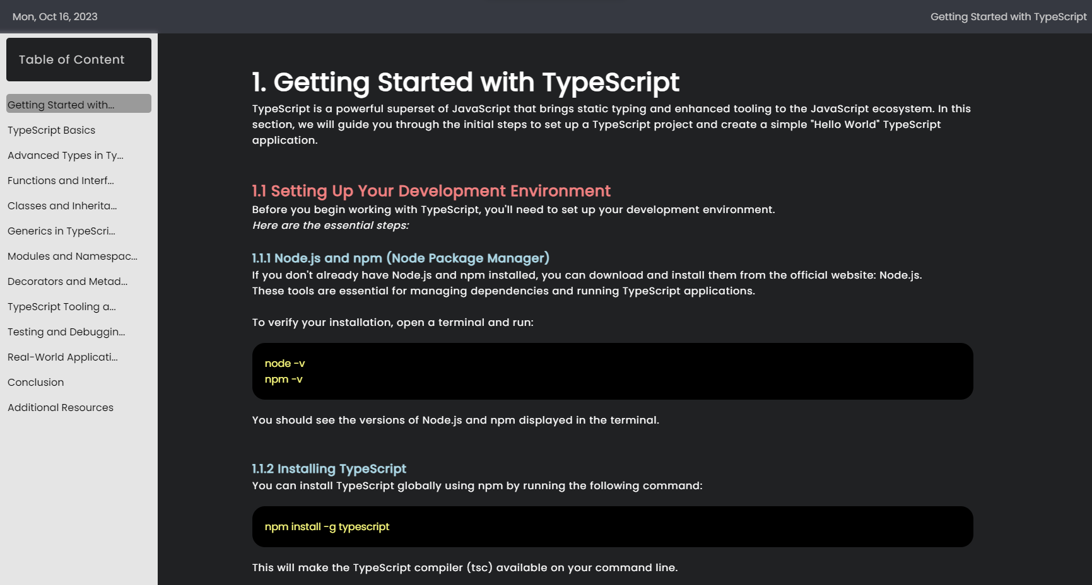Open 'Advanced Types in Ty...' section

click(66, 155)
